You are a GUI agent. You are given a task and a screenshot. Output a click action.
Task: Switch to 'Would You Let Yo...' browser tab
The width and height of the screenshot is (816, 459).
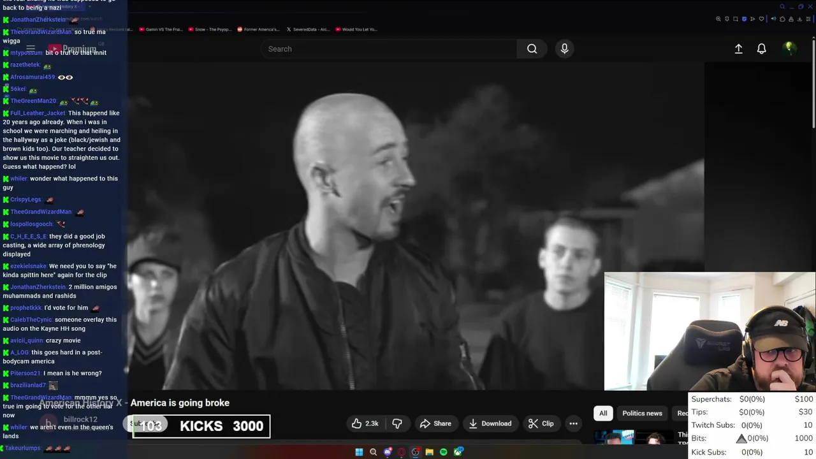356,29
